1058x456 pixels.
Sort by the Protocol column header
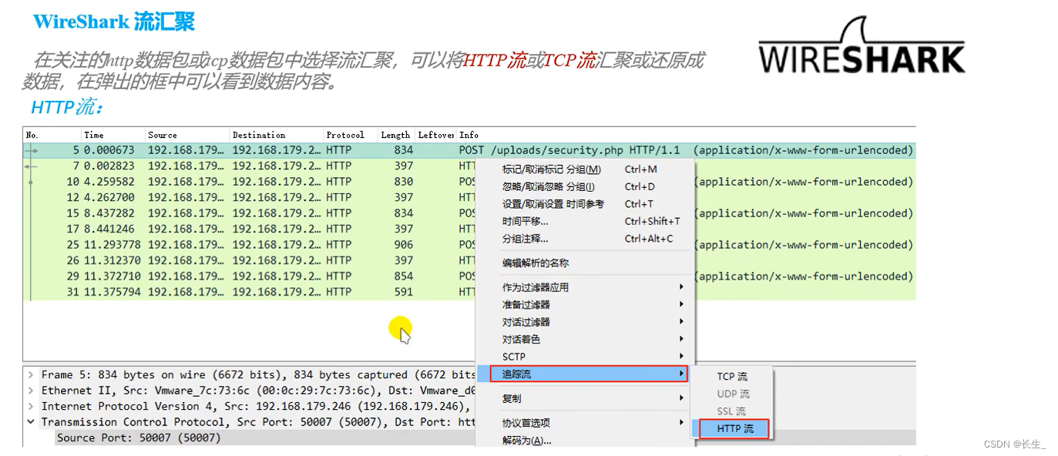click(x=350, y=135)
